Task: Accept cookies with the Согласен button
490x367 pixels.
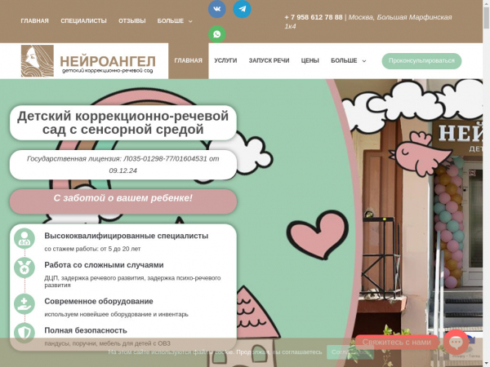Action: pyautogui.click(x=350, y=352)
